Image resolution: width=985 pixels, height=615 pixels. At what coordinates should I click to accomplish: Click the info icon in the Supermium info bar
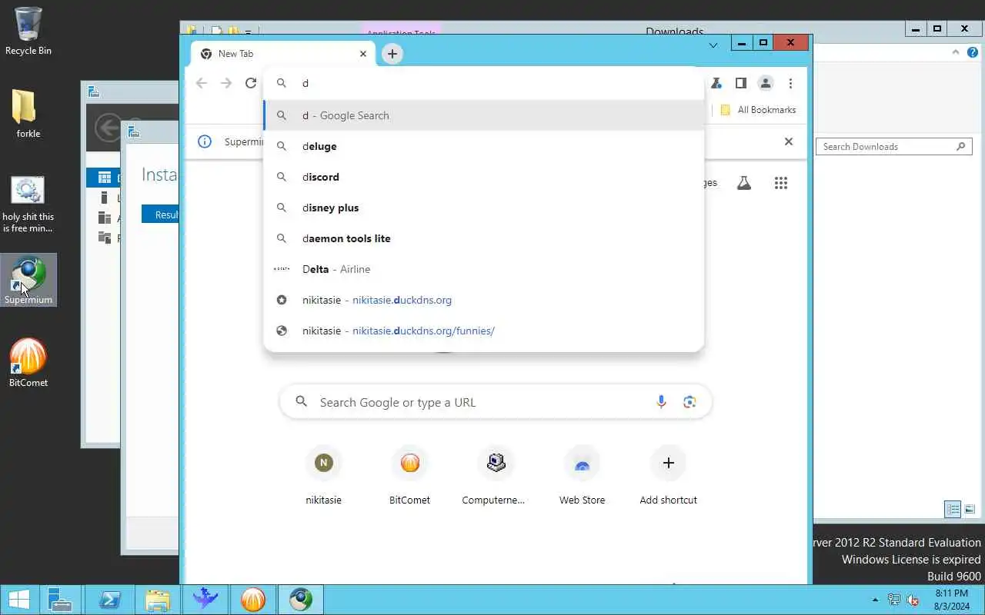pyautogui.click(x=205, y=141)
